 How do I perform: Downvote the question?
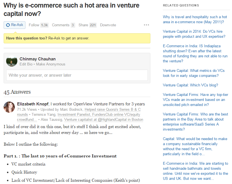(x=108, y=25)
